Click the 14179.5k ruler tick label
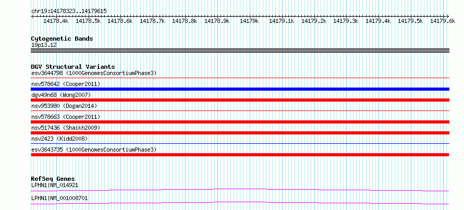This screenshot has height=210, width=464. (x=410, y=21)
